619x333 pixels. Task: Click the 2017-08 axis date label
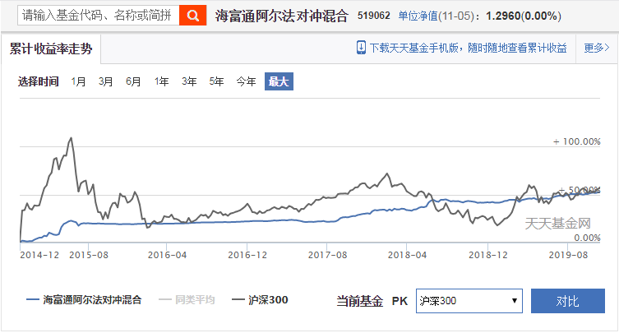(x=328, y=255)
